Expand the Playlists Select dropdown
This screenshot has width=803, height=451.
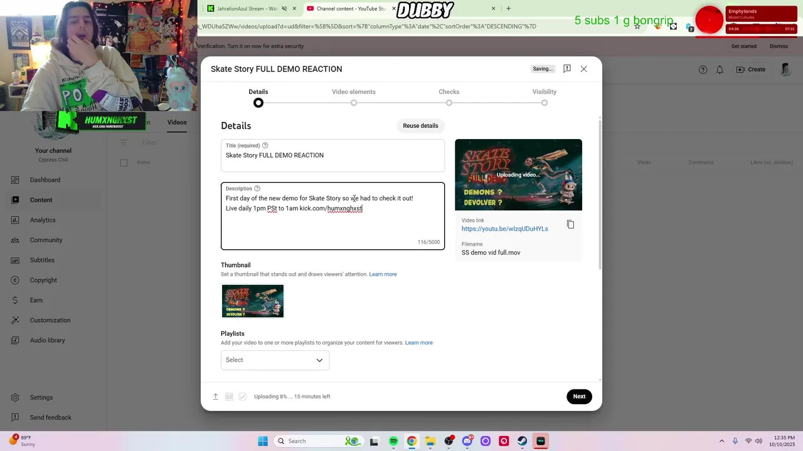click(275, 360)
